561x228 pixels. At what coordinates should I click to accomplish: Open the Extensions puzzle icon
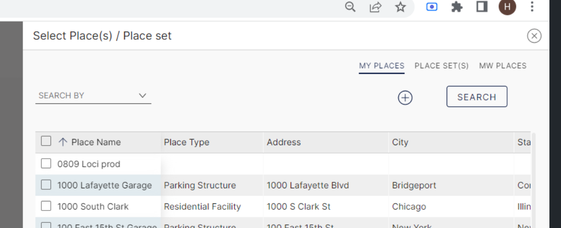[x=457, y=7]
